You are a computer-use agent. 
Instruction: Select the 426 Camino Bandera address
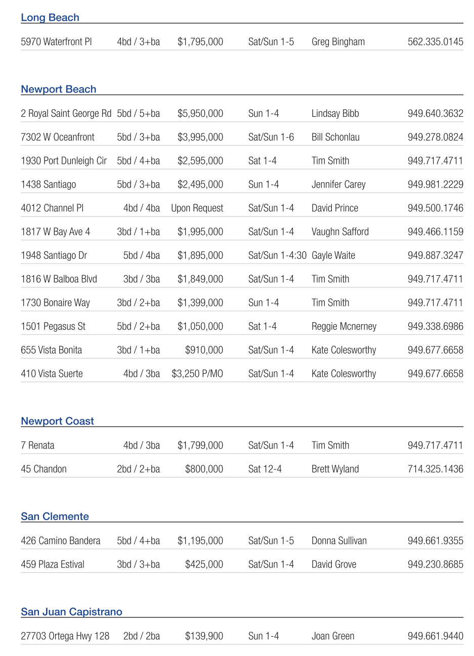(61, 541)
